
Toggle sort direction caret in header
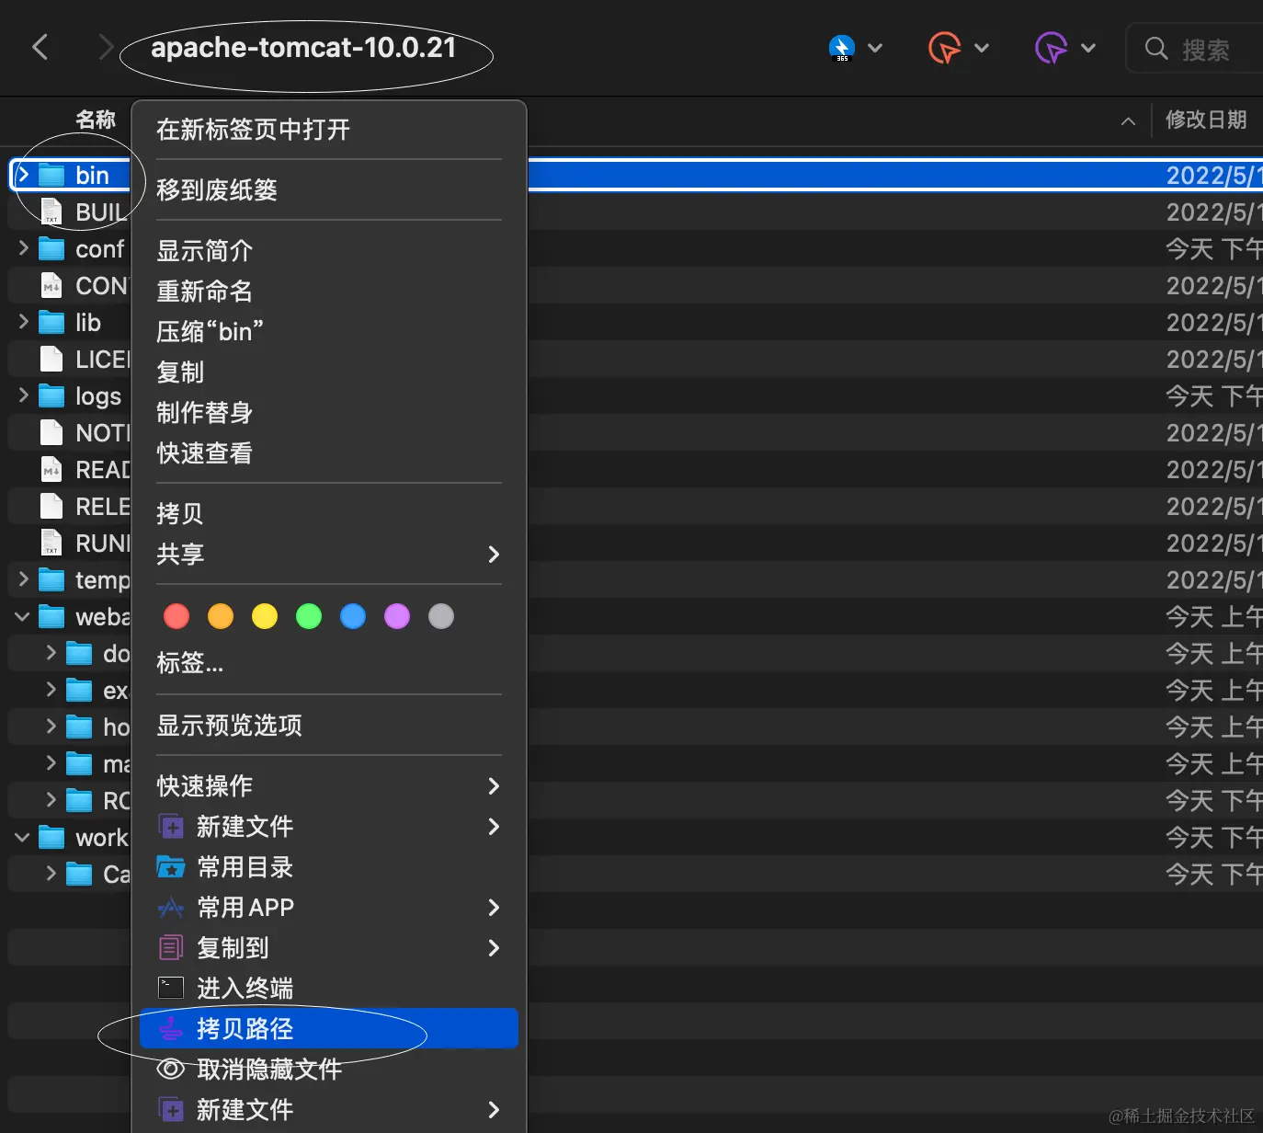click(x=1128, y=120)
